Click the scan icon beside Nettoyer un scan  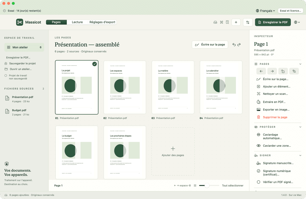[258, 94]
